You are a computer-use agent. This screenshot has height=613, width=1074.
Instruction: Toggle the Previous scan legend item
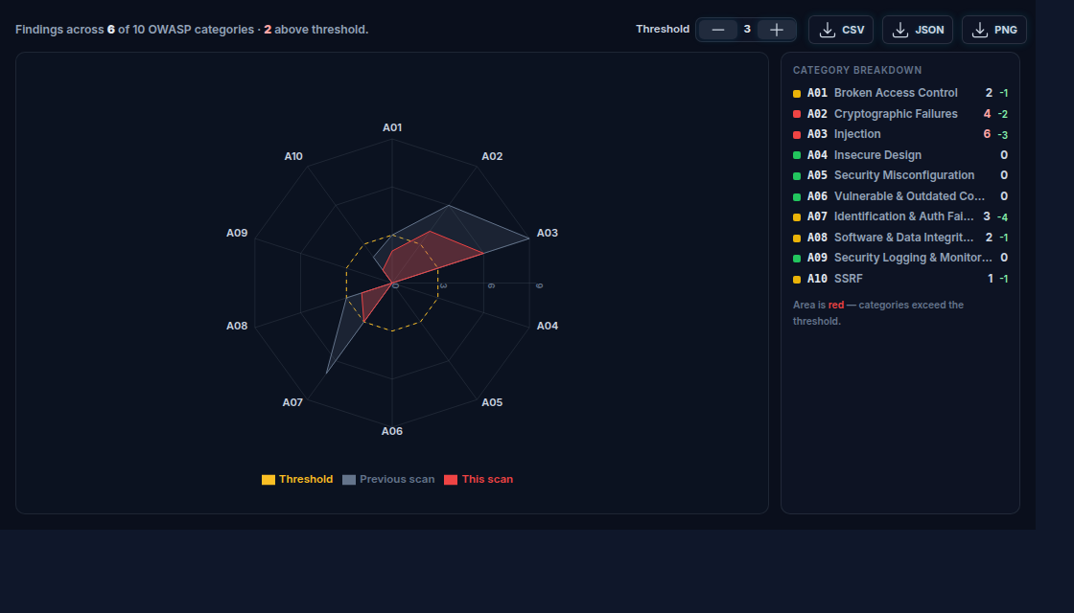point(388,480)
